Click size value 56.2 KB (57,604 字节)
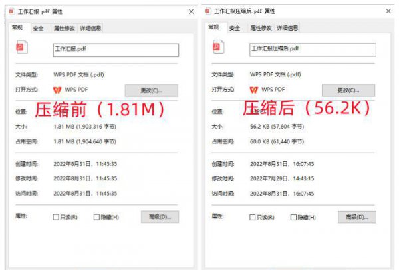The width and height of the screenshot is (399, 270). (x=277, y=127)
